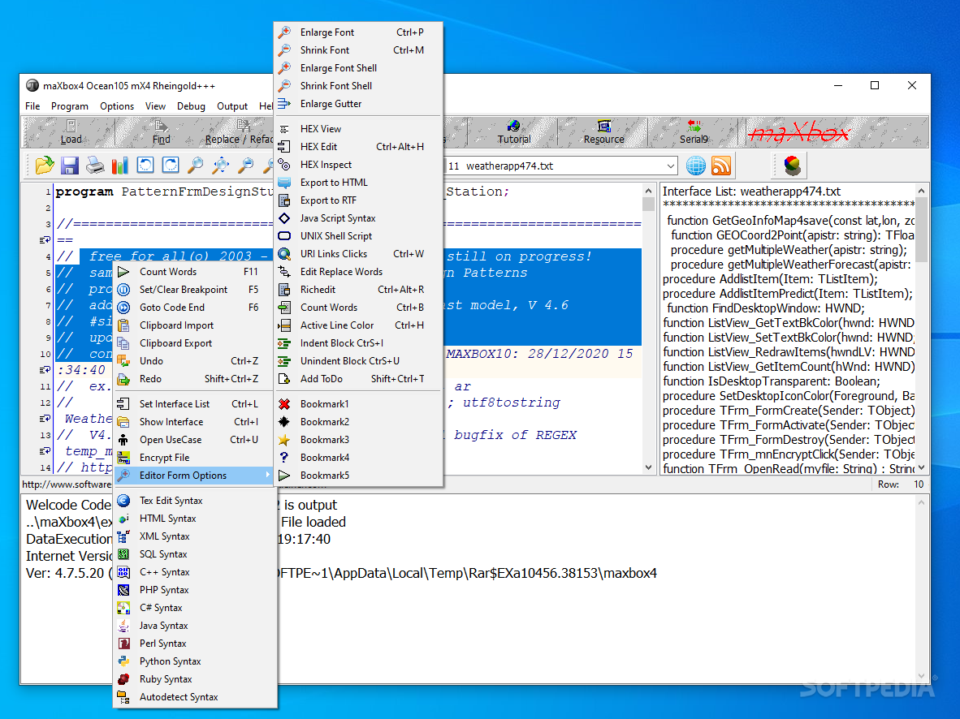
Task: Click the printer toolbar icon
Action: tap(95, 166)
